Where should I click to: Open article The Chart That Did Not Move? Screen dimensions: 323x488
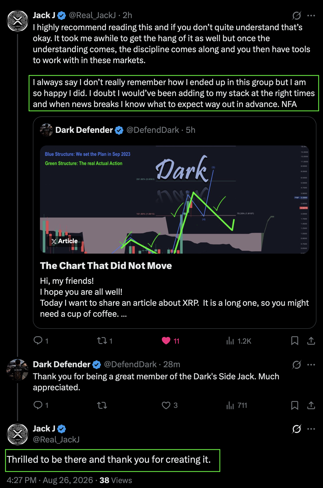coord(106,266)
